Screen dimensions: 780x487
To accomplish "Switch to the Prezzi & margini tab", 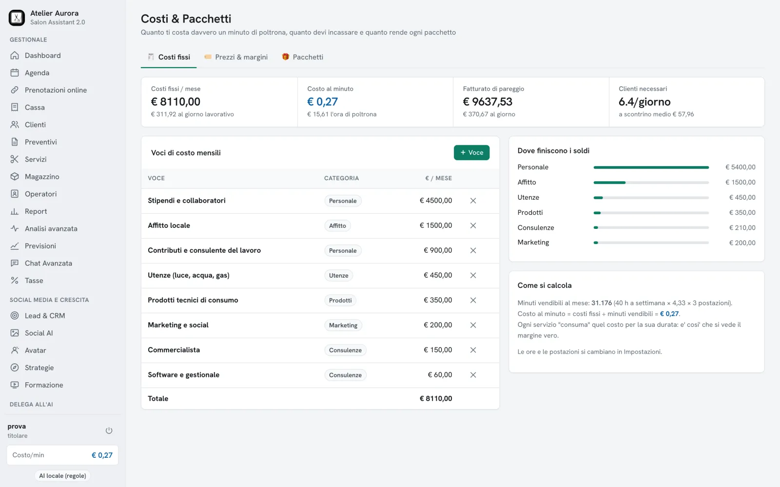I will [x=236, y=57].
